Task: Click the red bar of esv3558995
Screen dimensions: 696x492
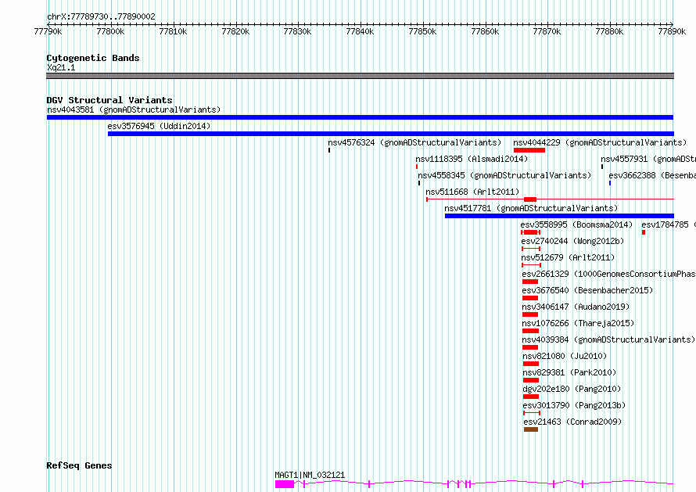Action: [x=530, y=232]
